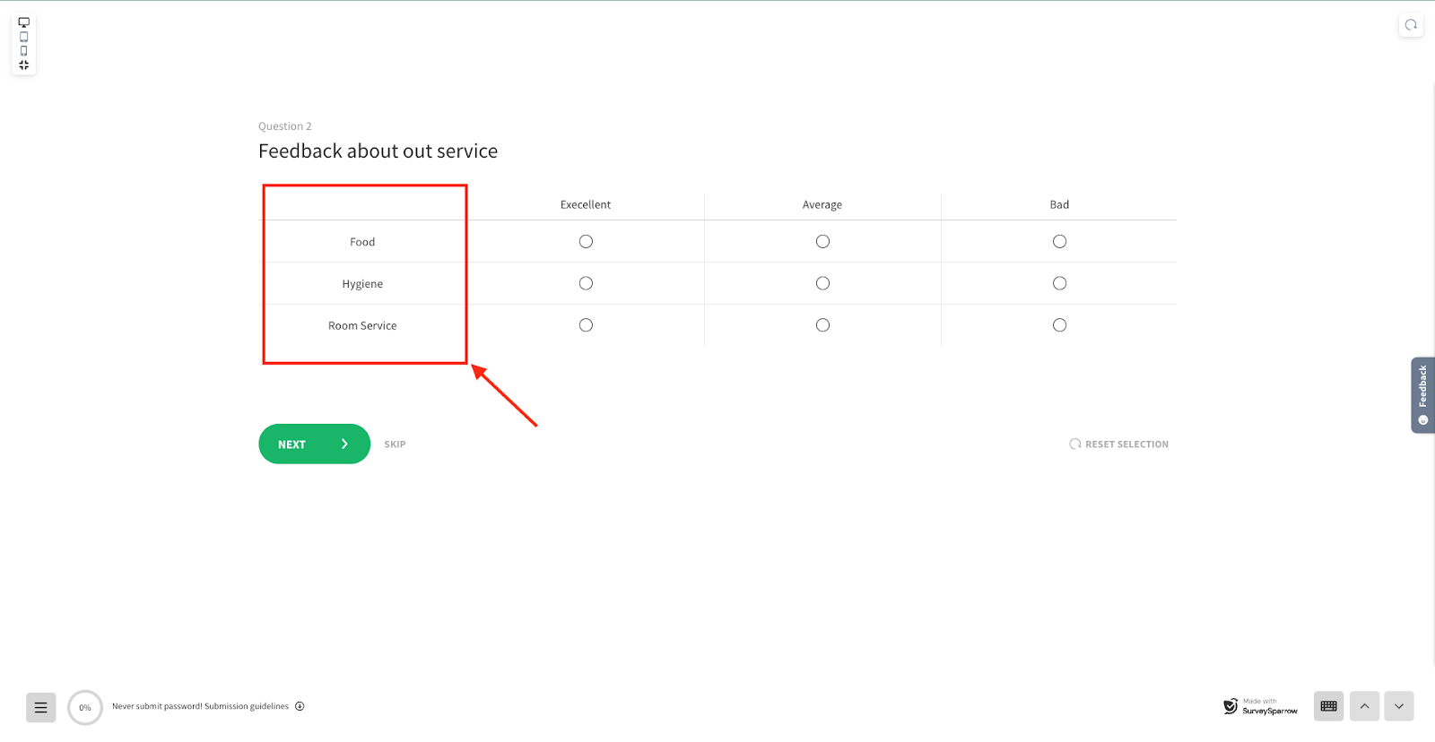The height and width of the screenshot is (742, 1435).
Task: Select Bad for Food
Action: click(1059, 241)
